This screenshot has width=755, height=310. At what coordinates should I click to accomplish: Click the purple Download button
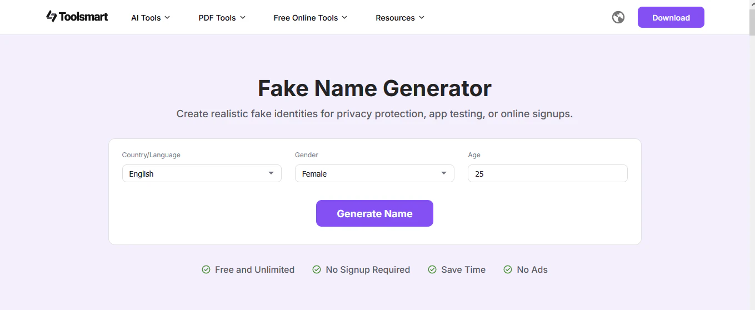pyautogui.click(x=671, y=17)
